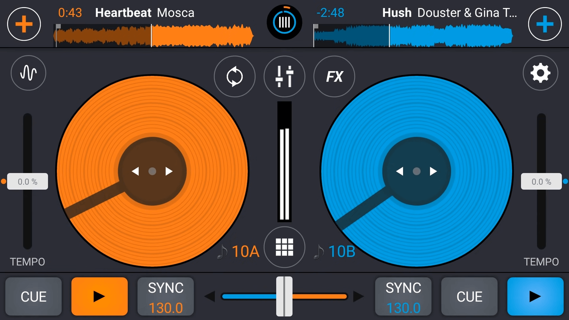Nudge blue deck forward with right arrow
Image resolution: width=569 pixels, height=320 pixels.
pos(433,171)
